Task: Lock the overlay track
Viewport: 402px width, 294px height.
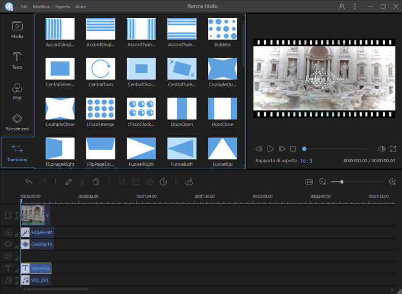Action: click(17, 247)
